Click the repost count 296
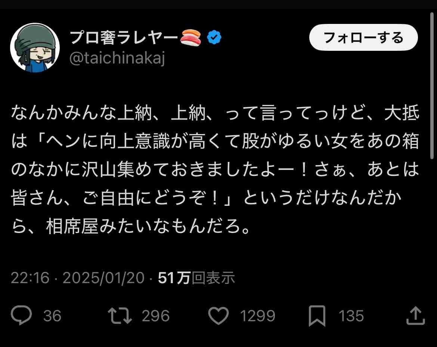The width and height of the screenshot is (437, 347). pyautogui.click(x=155, y=316)
